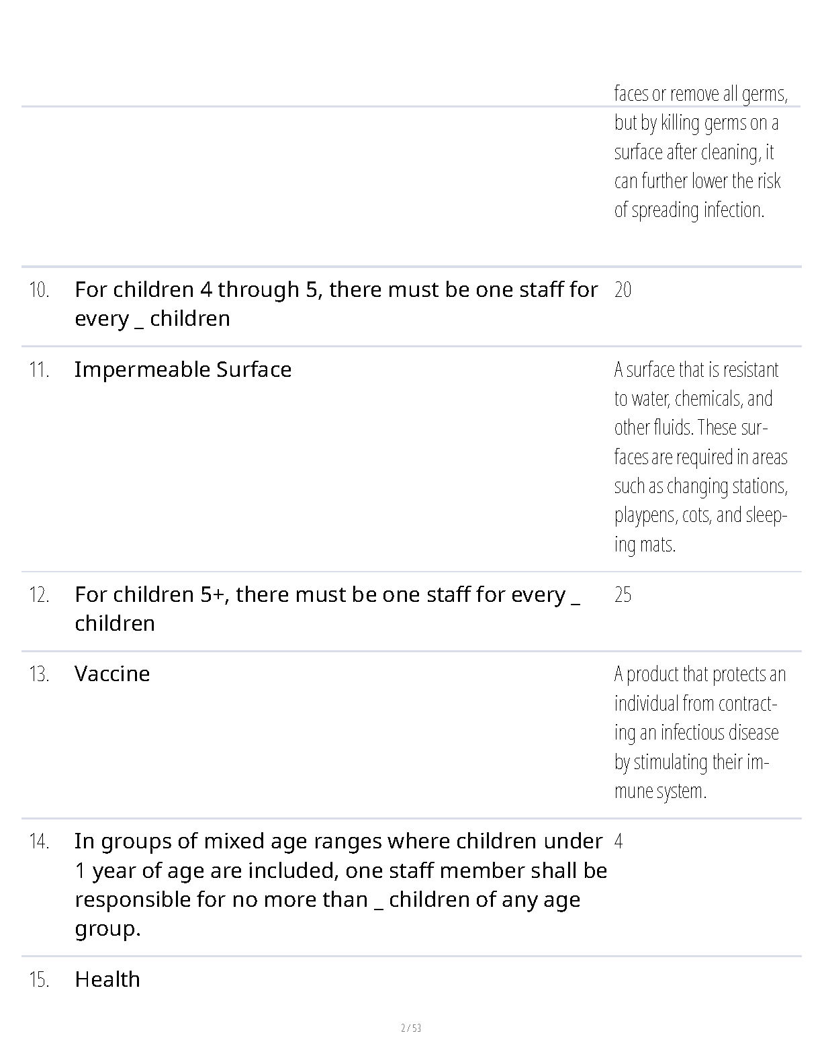Click answer '4' for mixed age groups
This screenshot has width=822, height=1064.
[x=619, y=841]
